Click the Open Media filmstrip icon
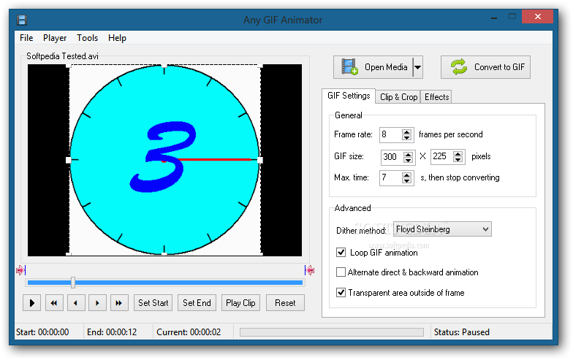This screenshot has height=360, width=573. pos(349,67)
